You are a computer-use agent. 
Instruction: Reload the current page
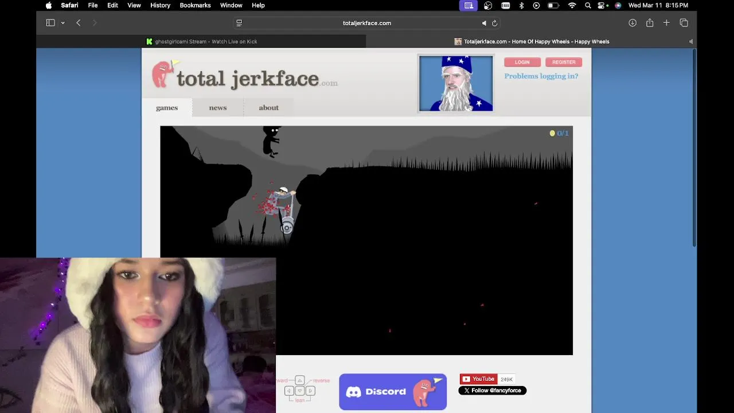(x=494, y=23)
